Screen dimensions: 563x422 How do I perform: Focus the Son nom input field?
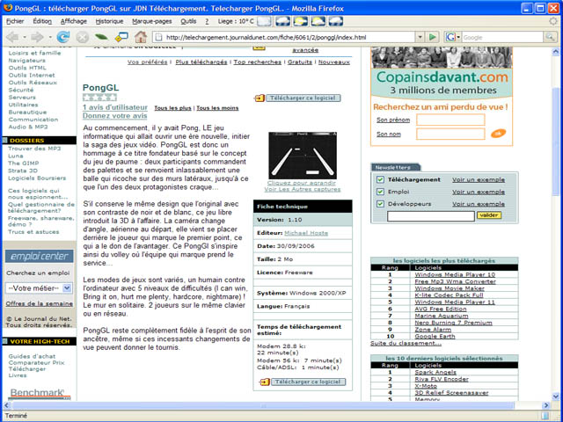(x=450, y=134)
